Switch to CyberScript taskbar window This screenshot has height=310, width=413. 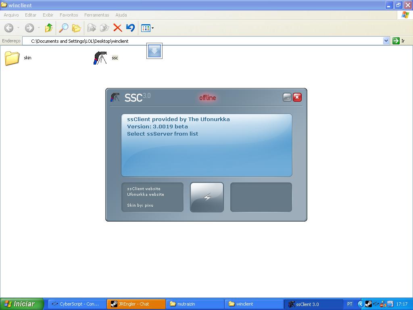pyautogui.click(x=77, y=304)
